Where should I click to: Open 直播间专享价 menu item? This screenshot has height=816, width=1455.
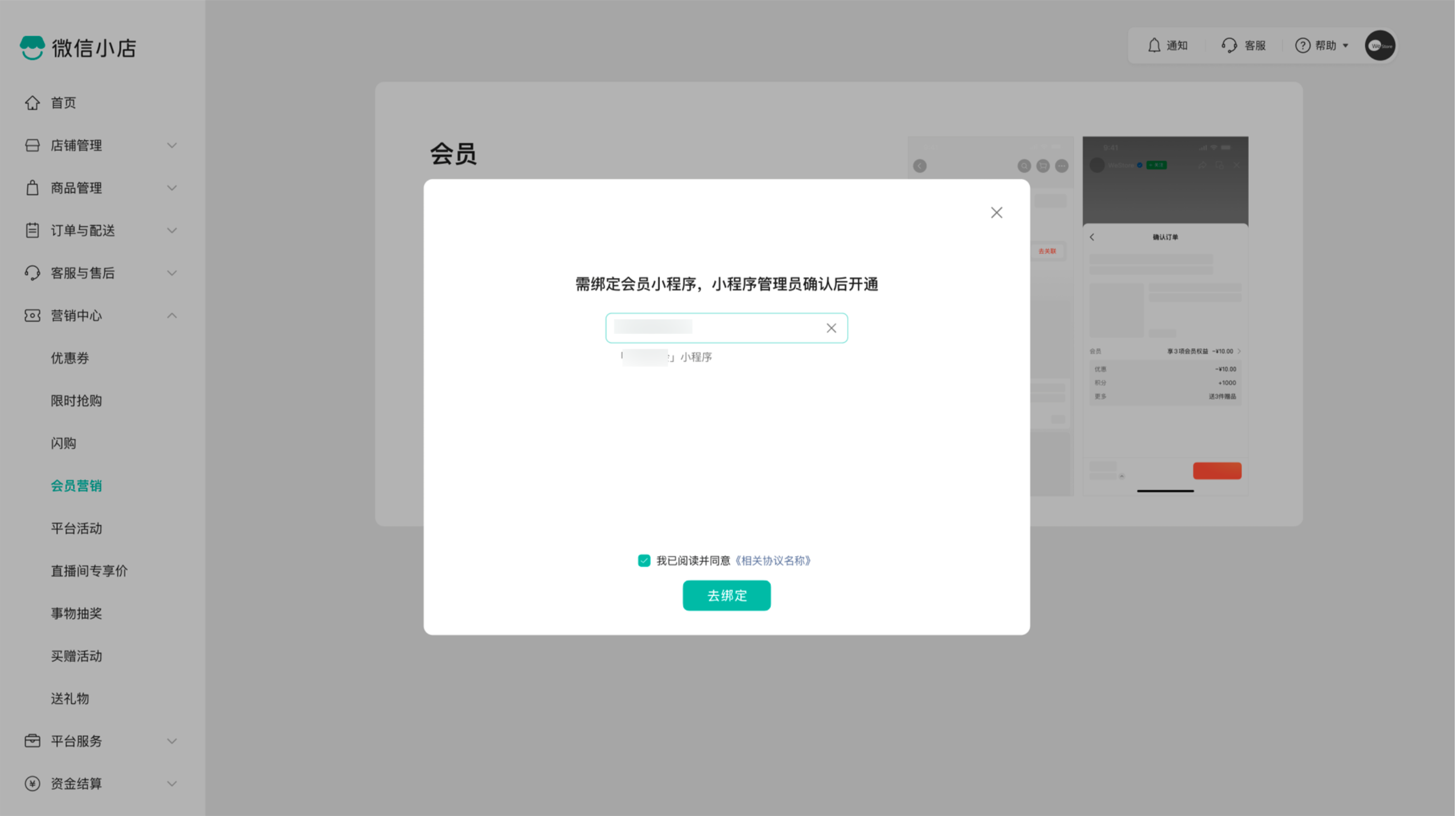click(x=89, y=571)
